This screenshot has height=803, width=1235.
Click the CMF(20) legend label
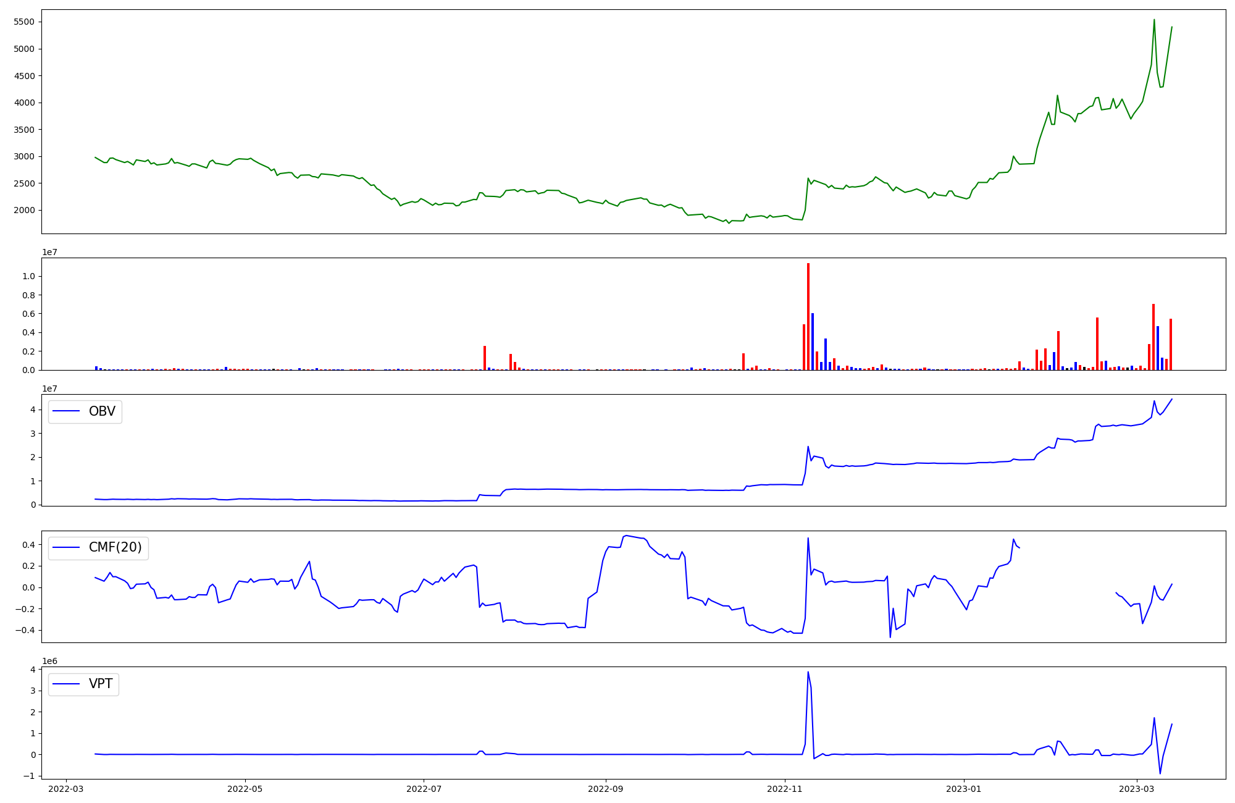[115, 547]
